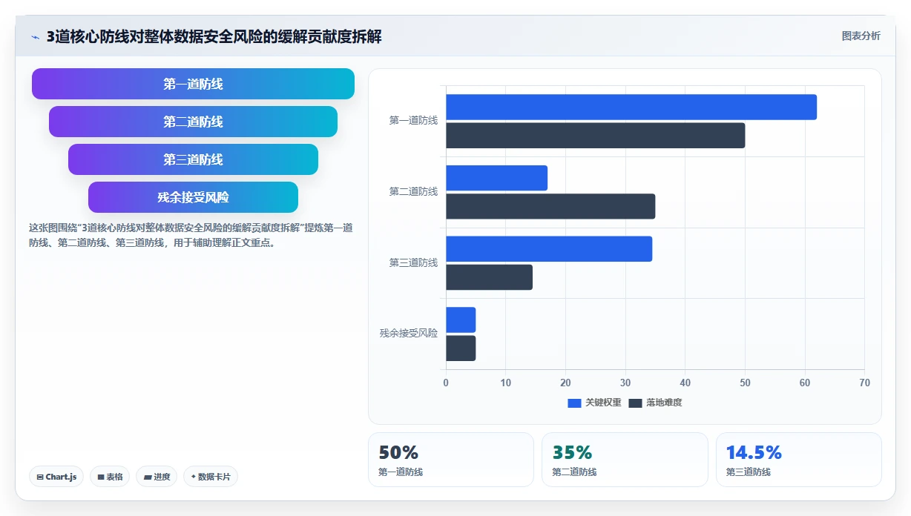Click the blue 关键权重 bar for 第一道防线

click(x=631, y=107)
